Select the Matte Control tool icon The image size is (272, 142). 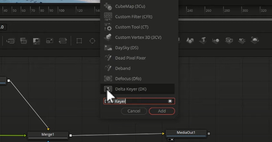point(36,41)
